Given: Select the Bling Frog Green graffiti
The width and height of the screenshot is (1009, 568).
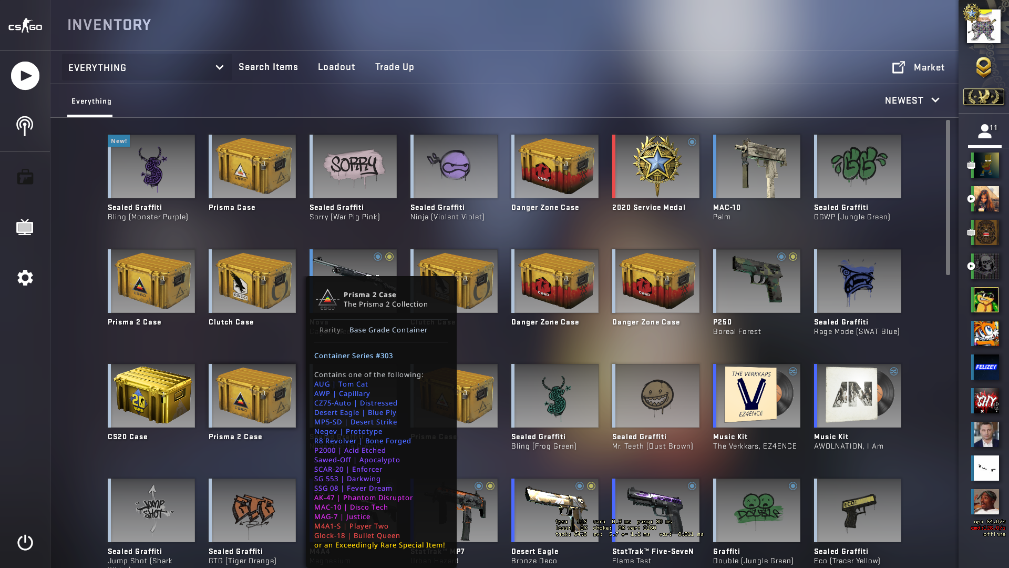Looking at the screenshot, I should pos(555,395).
